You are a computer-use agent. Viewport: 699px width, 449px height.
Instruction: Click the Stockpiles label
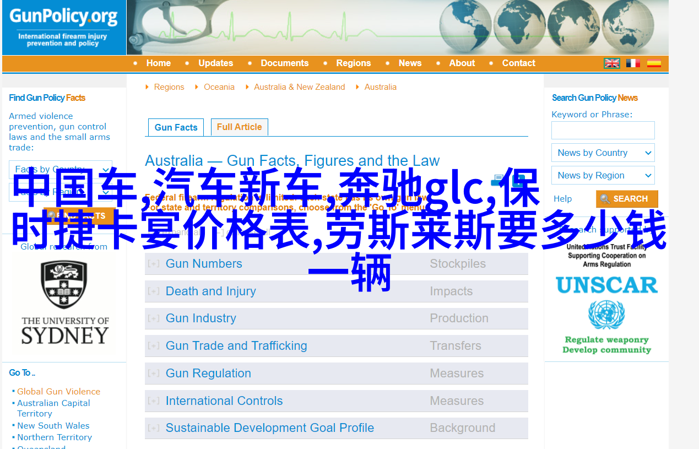458,264
